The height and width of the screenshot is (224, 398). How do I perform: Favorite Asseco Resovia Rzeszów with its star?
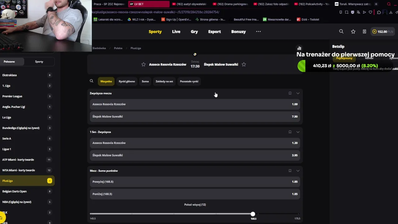(143, 64)
